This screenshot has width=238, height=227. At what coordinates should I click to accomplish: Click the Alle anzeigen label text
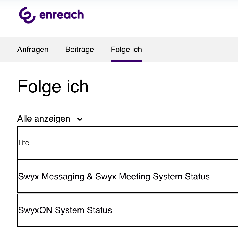(x=44, y=118)
